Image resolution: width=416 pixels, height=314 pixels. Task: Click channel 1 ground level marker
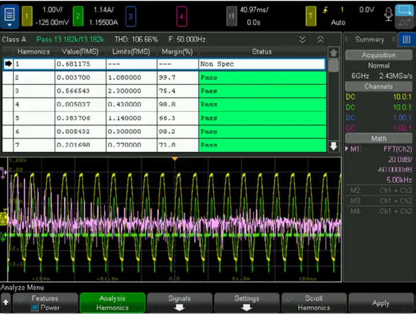[x=3, y=219]
